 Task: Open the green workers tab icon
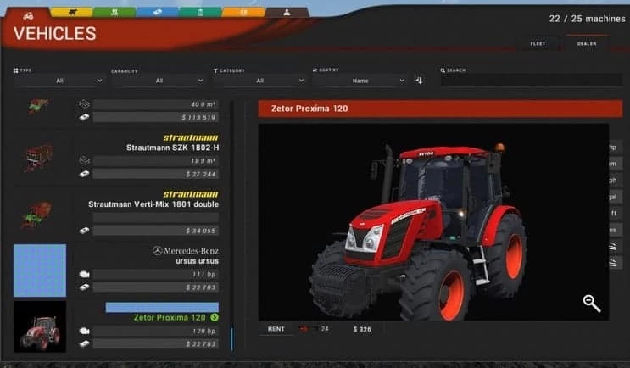(x=114, y=13)
